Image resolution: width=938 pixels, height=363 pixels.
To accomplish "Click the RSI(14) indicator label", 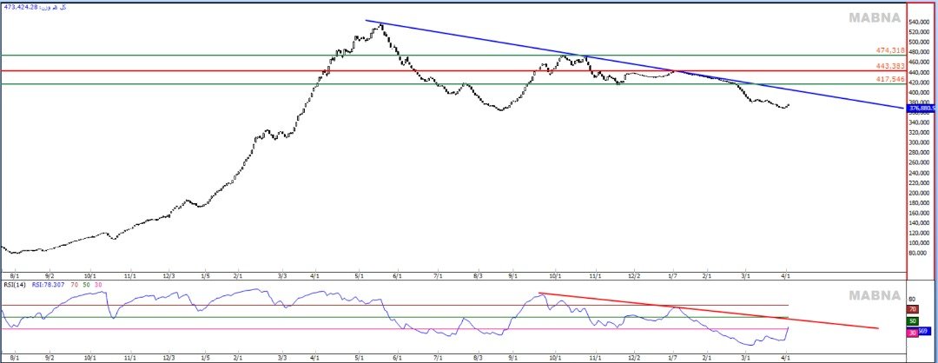I will (x=16, y=284).
